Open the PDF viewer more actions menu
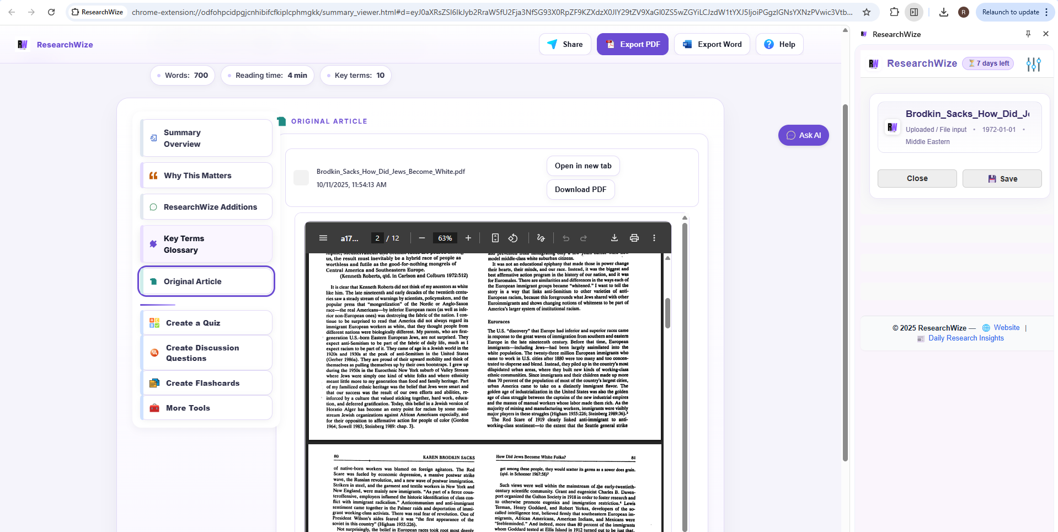Viewport: 1058px width, 532px height. (654, 238)
